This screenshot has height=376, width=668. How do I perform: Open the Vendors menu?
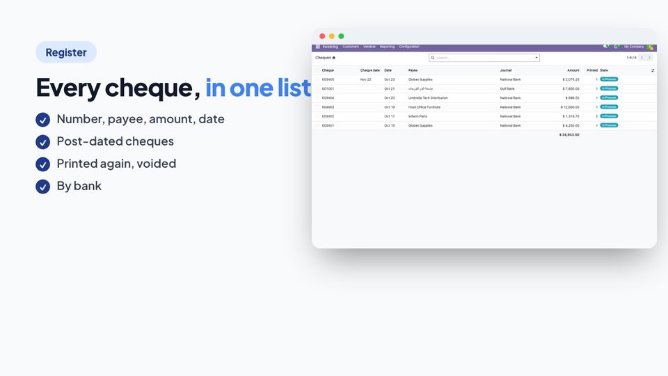[x=369, y=47]
